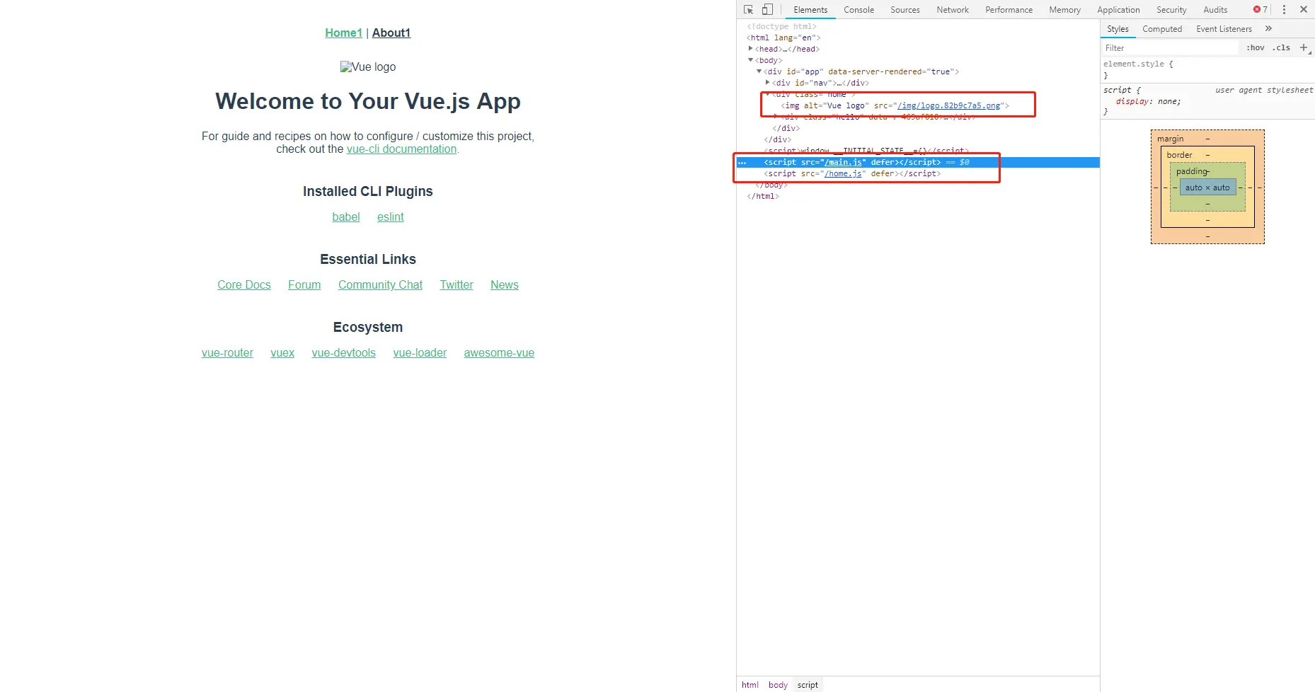Toggle the :hov element state button
Viewport: 1315px width, 692px height.
tap(1256, 48)
